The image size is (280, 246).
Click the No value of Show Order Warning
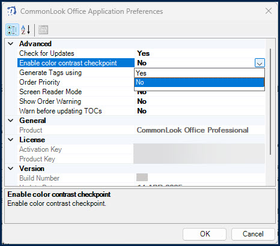click(142, 101)
